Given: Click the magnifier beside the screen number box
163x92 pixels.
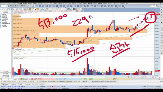Looking at the screenshot, I should [8, 6].
